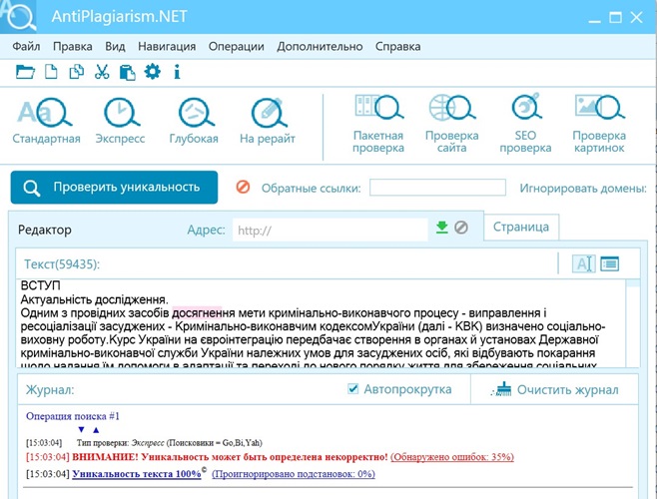Open the Дополнительно menu
This screenshot has width=657, height=499.
(320, 46)
